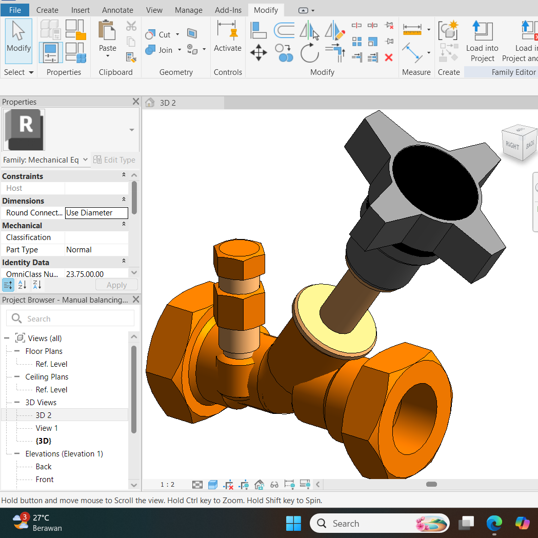Screen dimensions: 538x538
Task: Collapse the Mechanical section
Action: coord(124,225)
